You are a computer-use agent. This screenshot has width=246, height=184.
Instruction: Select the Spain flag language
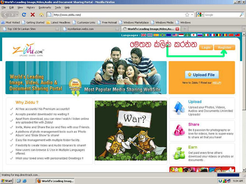[156, 35]
